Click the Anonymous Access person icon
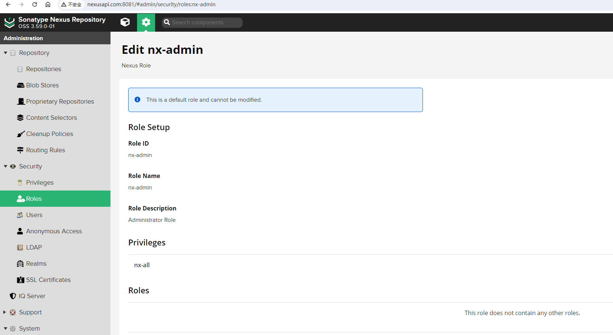The height and width of the screenshot is (335, 613). coord(20,231)
